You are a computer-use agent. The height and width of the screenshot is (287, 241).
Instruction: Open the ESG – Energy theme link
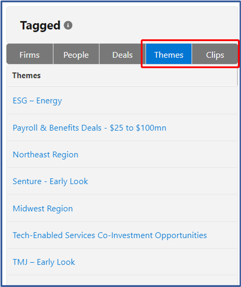click(x=37, y=100)
